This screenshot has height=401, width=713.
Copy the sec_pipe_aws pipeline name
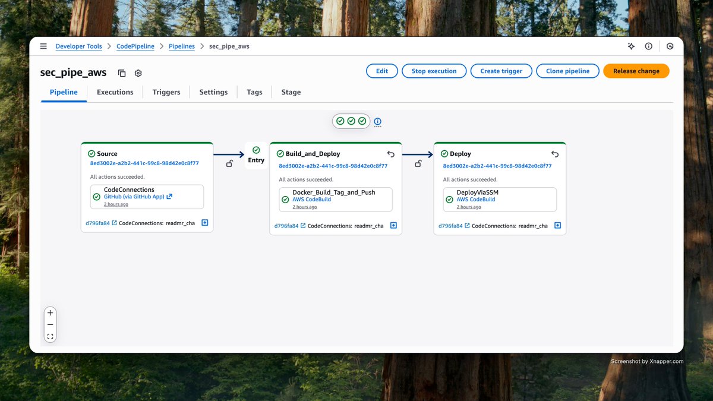[x=122, y=73]
